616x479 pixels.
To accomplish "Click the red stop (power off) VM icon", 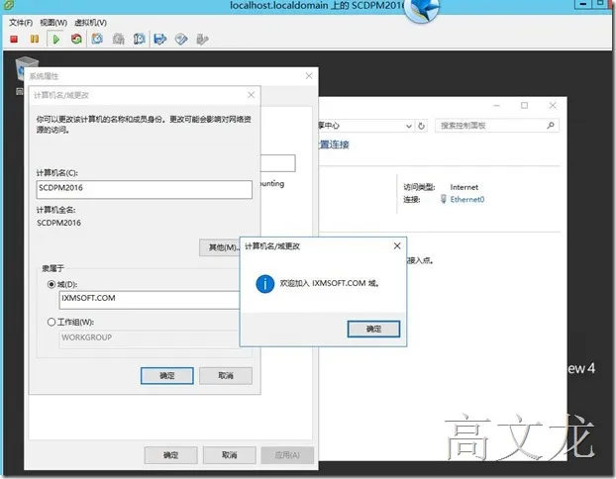I will [14, 39].
